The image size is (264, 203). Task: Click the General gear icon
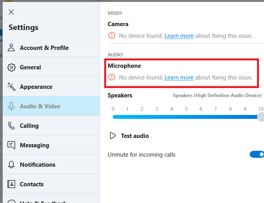(12, 67)
